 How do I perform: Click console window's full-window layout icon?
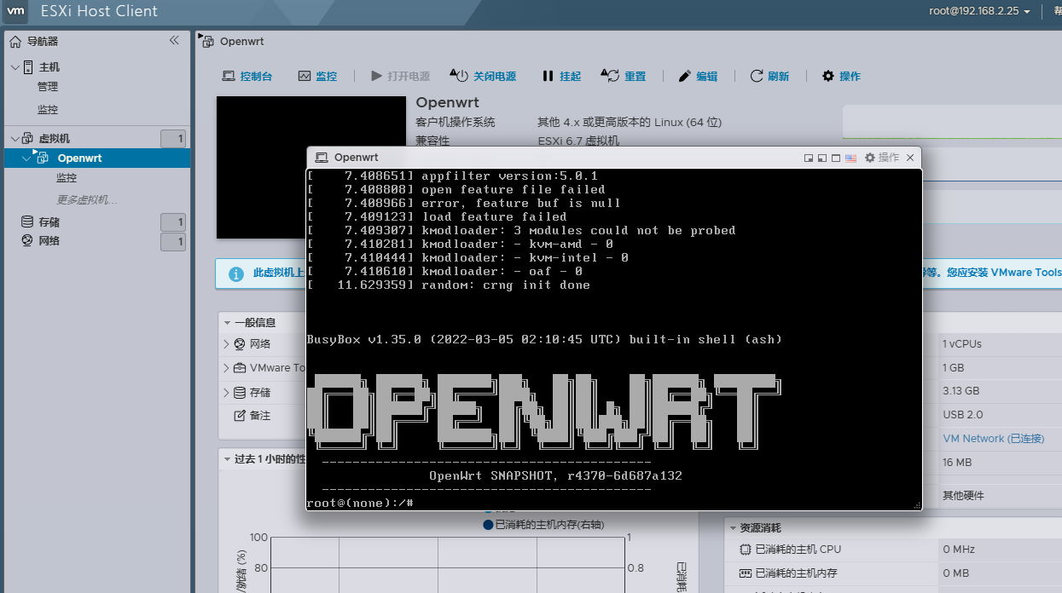[836, 158]
